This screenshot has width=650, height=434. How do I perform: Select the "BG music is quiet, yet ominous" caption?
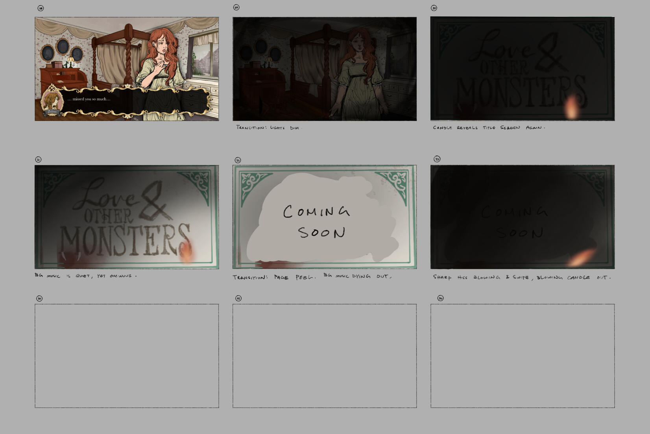[85, 276]
